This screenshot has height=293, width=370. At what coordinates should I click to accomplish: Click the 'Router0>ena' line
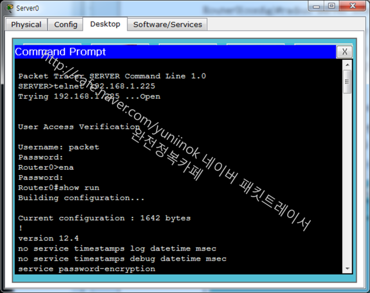[x=46, y=167]
